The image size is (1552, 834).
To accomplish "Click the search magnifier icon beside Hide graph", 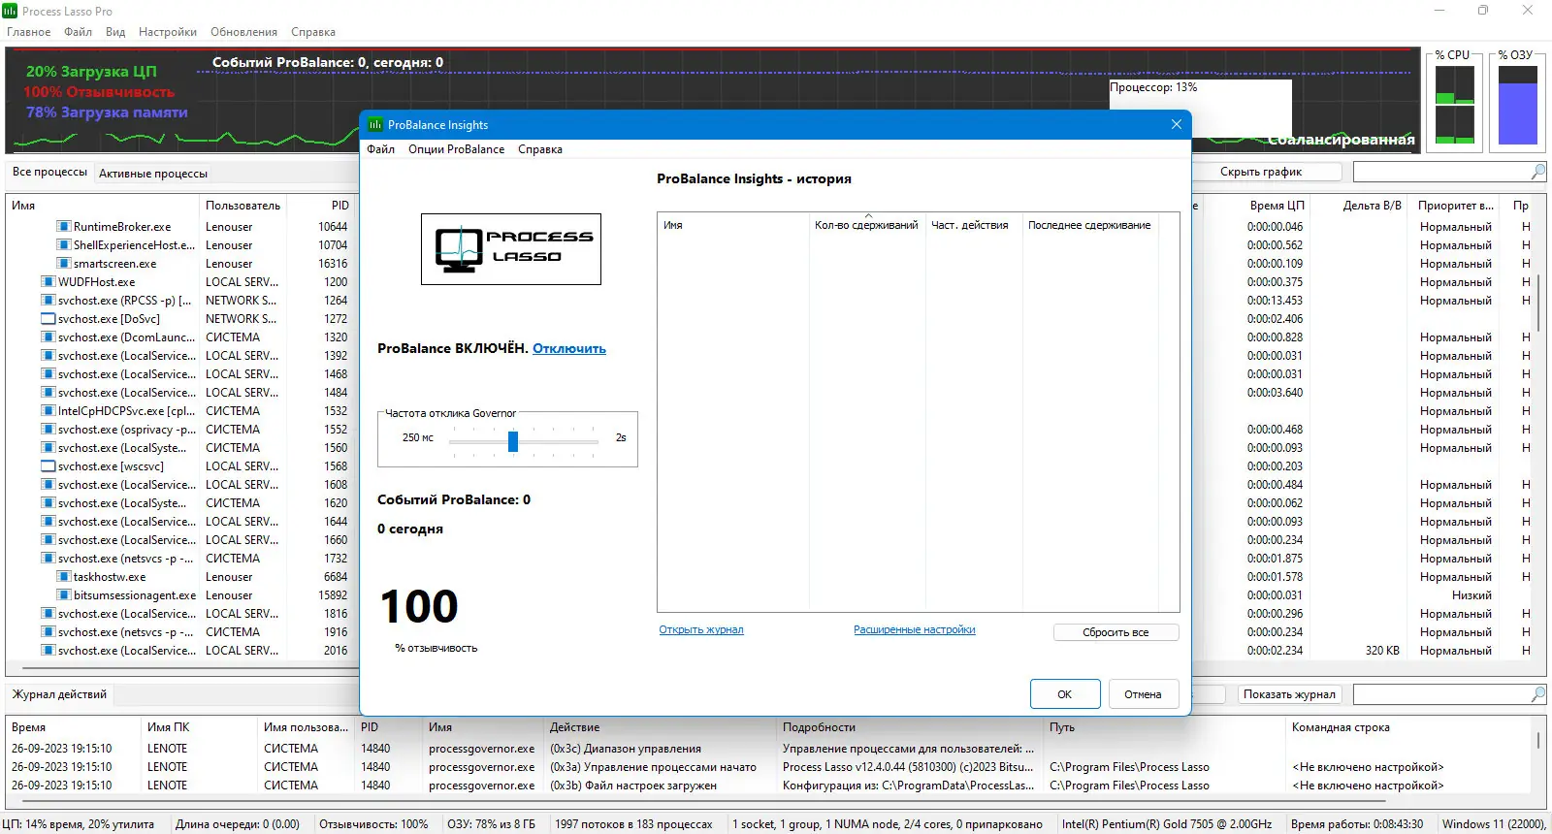I will coord(1538,172).
